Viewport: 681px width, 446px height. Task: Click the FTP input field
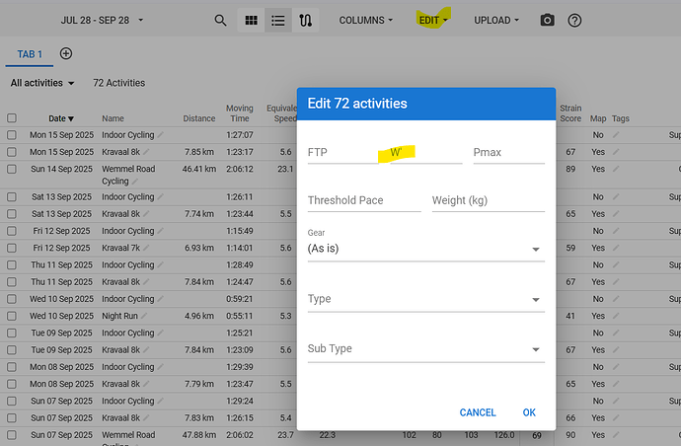[x=343, y=153]
